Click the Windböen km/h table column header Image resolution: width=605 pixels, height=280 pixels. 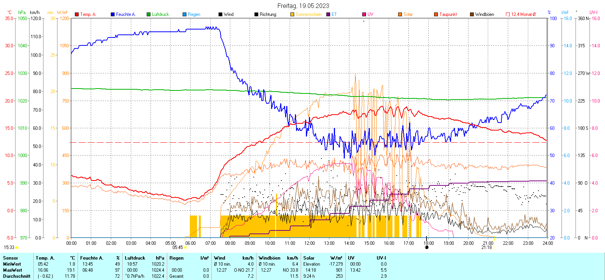[x=278, y=258]
